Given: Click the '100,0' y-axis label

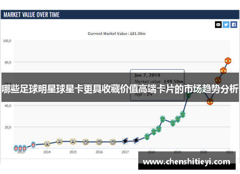Looking at the screenshot, I should [7, 41].
